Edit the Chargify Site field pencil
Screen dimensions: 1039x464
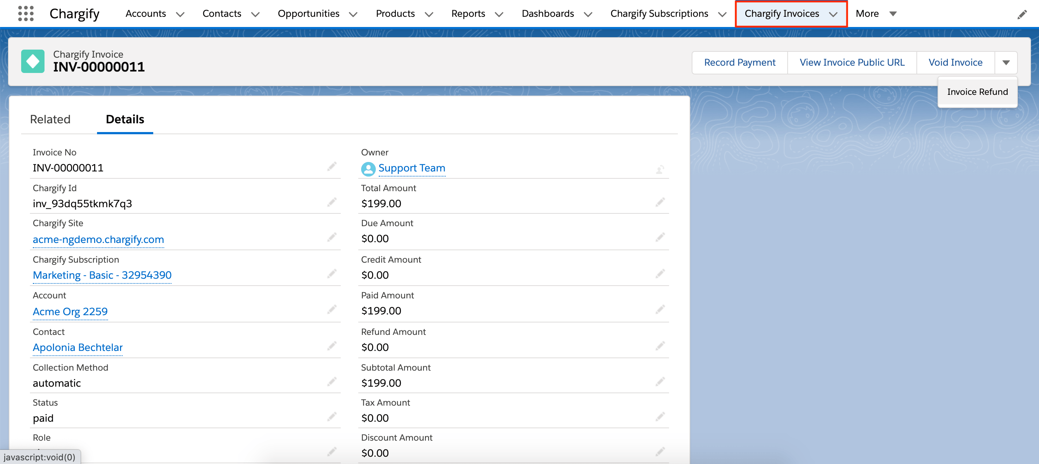[332, 237]
